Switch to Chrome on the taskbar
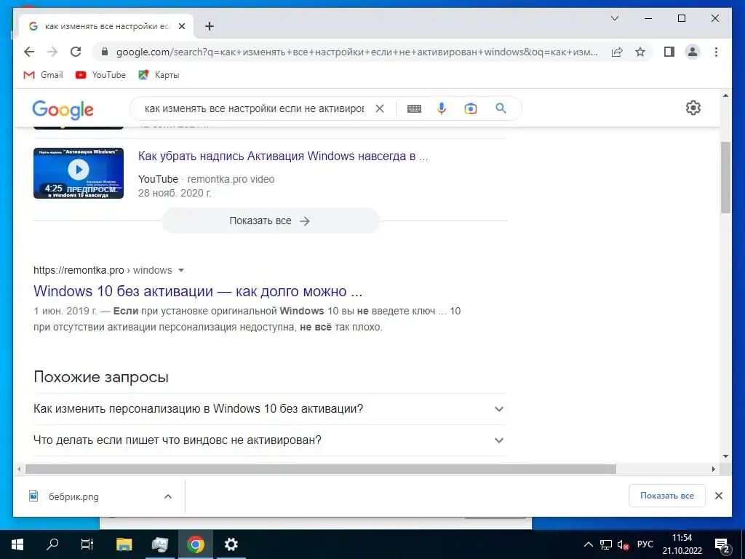 [195, 544]
